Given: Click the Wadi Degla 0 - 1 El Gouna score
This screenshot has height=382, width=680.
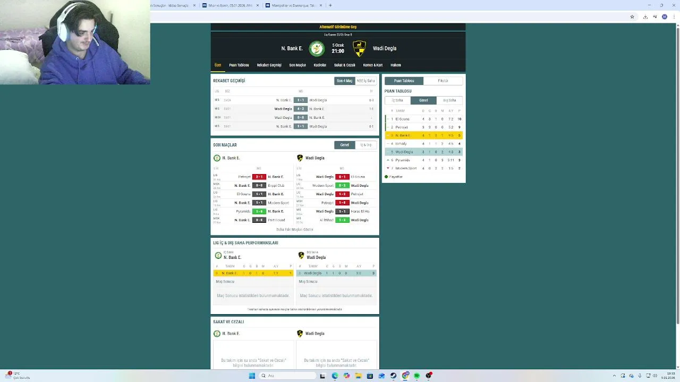Looking at the screenshot, I should [x=342, y=177].
